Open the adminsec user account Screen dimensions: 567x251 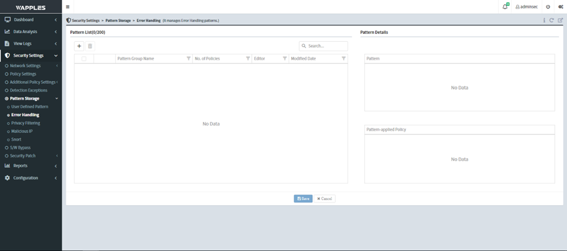coord(527,7)
